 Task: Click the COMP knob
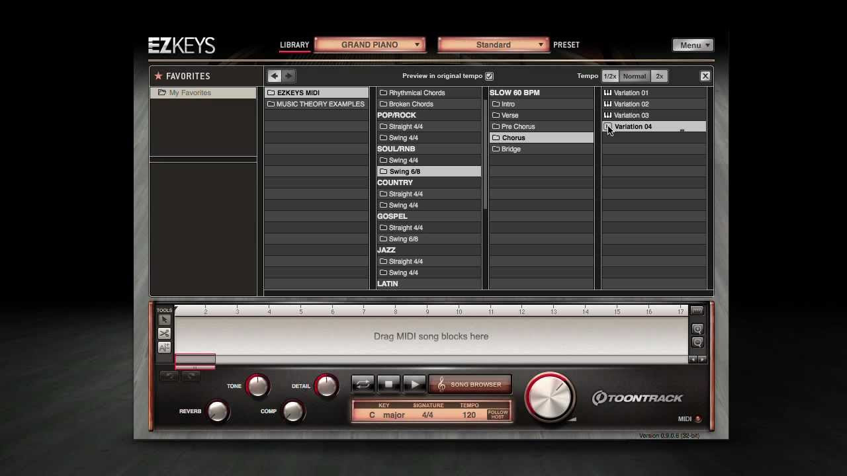tap(293, 411)
